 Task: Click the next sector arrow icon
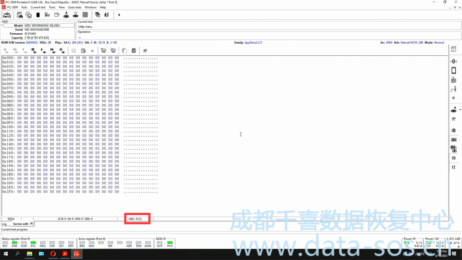[42, 50]
